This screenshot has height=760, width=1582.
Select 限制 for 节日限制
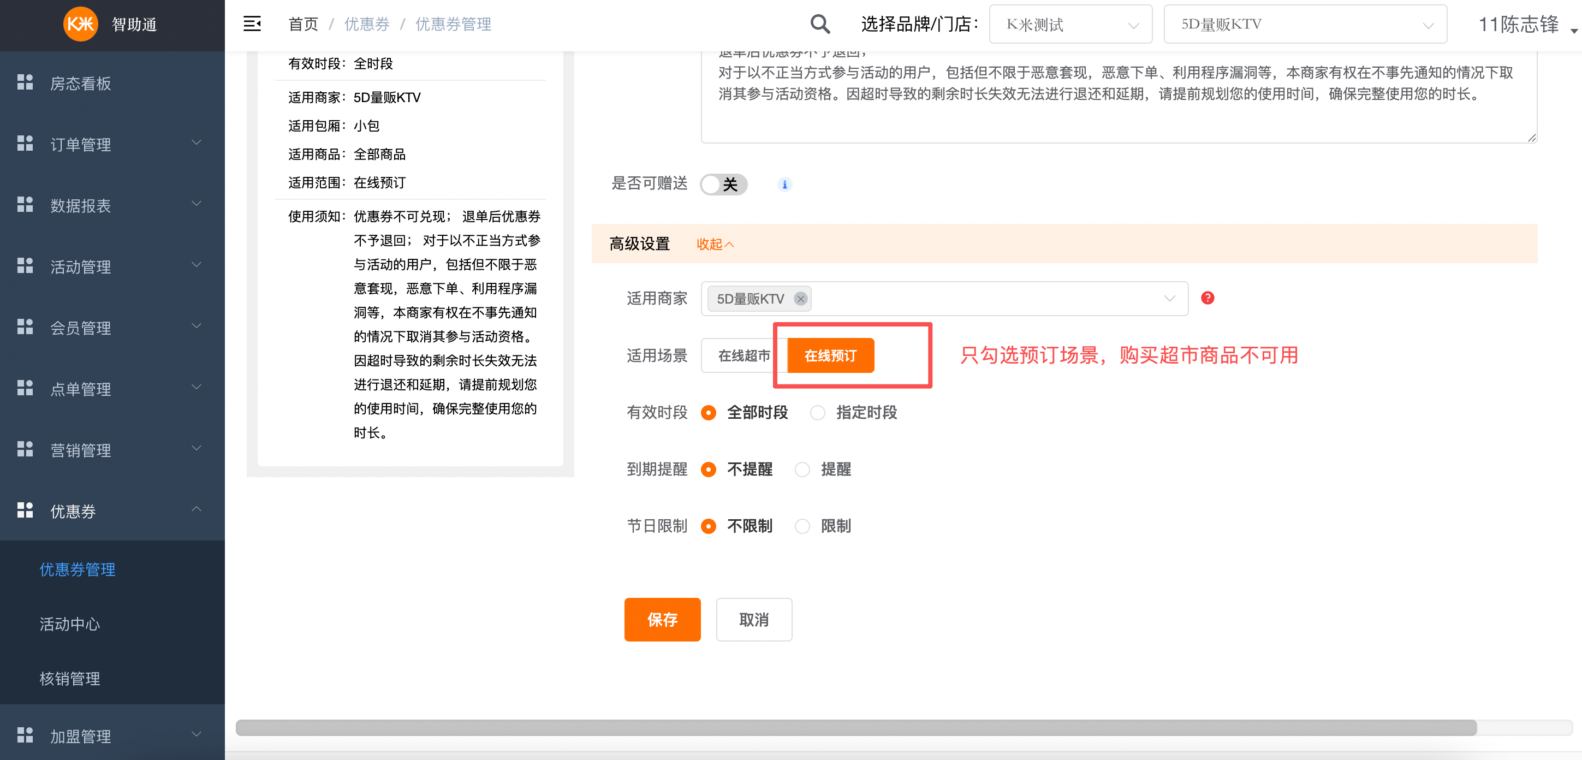(802, 526)
